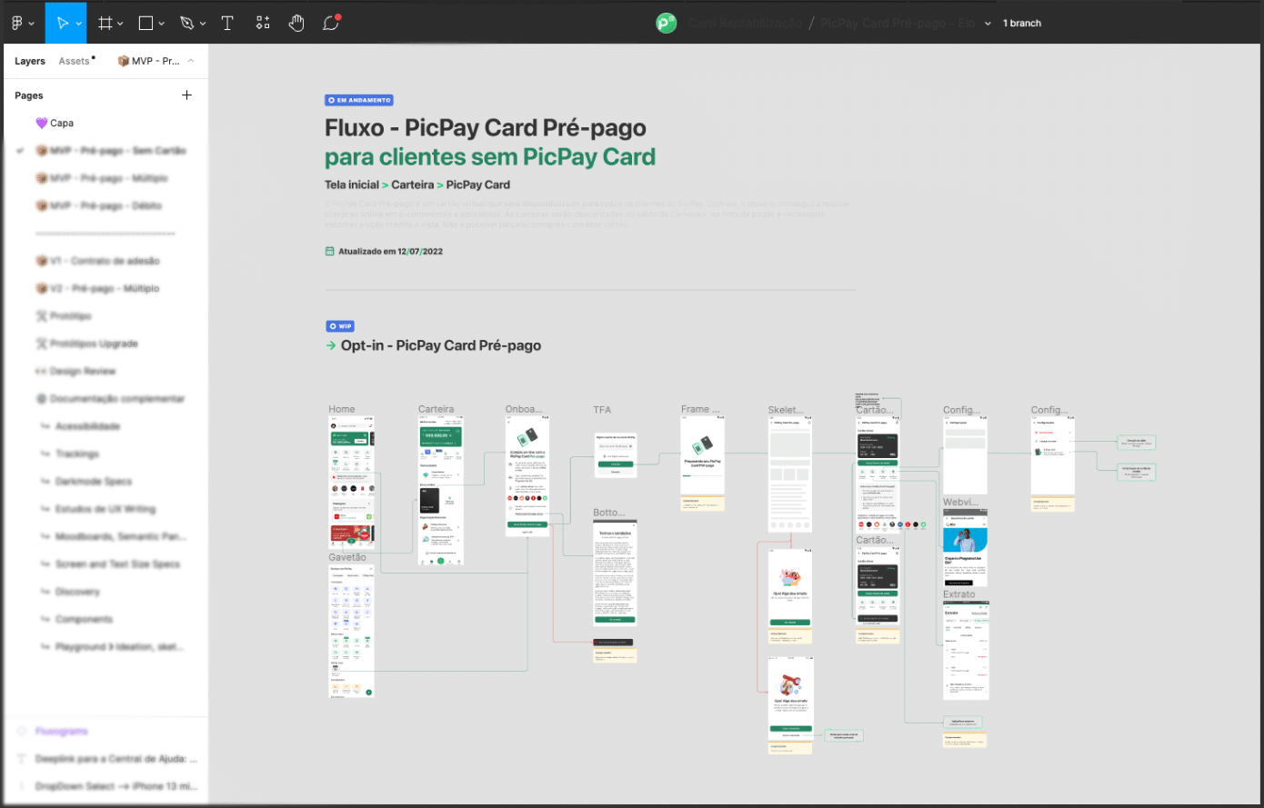The width and height of the screenshot is (1264, 808).
Task: Click the EM ANDAMENTO status badge
Action: (x=359, y=100)
